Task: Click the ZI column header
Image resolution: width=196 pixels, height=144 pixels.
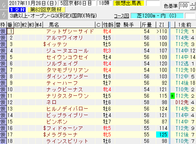Action: pos(162,25)
